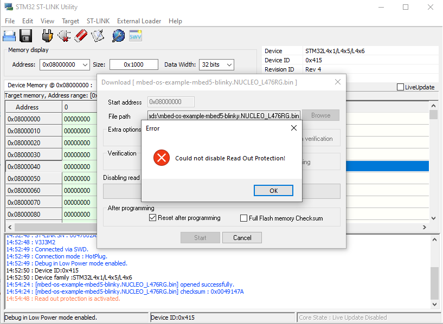443x324 pixels.
Task: Click the Browse button
Action: (x=320, y=115)
